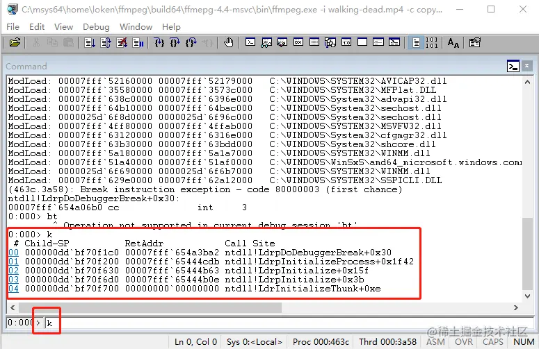Open the Registers window icon
Viewport: 539px width, 349px height.
click(298, 42)
